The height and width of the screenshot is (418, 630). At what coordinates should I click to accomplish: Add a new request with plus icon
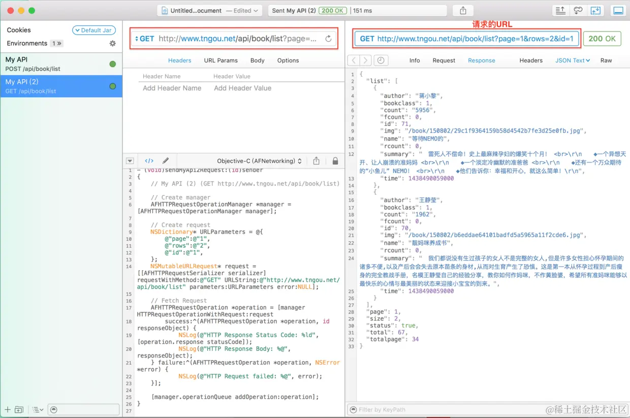(7, 409)
